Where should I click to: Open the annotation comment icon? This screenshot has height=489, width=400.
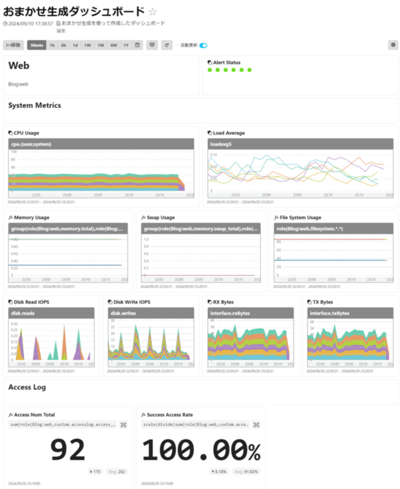pos(152,45)
